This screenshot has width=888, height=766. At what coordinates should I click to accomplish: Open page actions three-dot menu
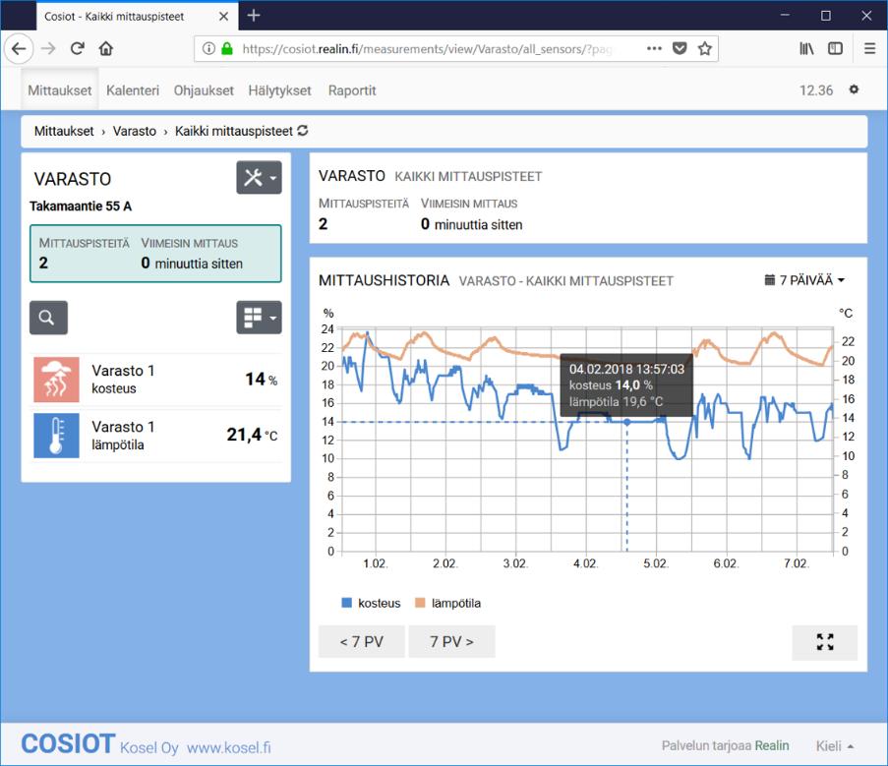pos(654,49)
